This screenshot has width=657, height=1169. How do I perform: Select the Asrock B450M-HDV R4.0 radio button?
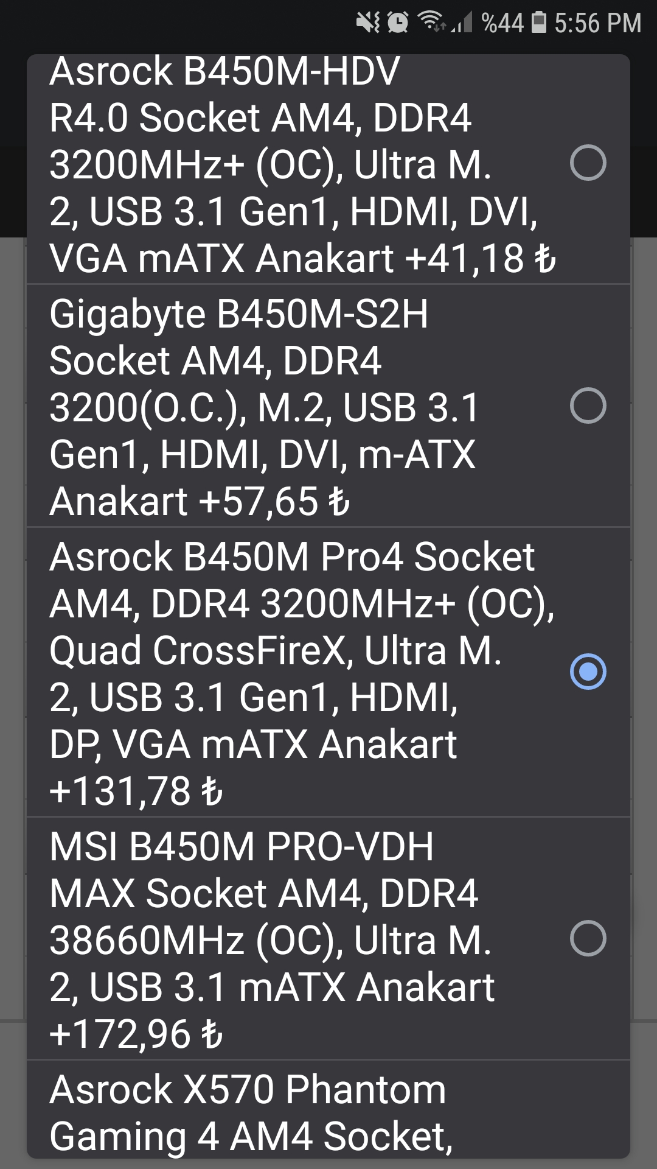587,162
